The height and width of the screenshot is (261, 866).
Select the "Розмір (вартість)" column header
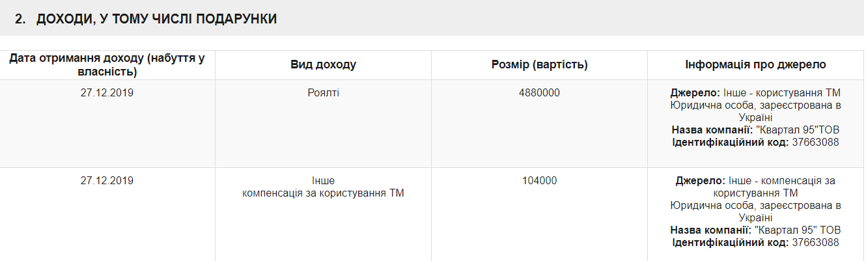tap(539, 65)
